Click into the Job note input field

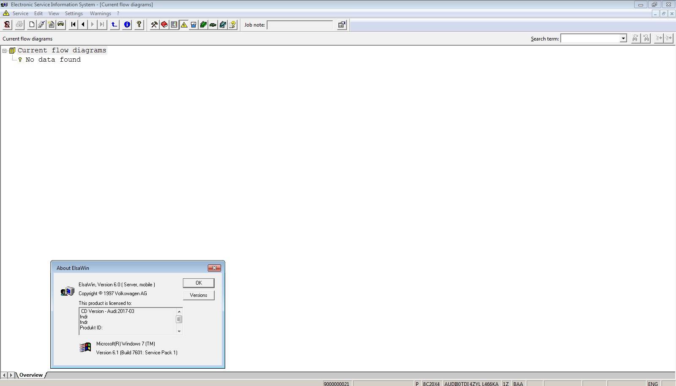300,25
